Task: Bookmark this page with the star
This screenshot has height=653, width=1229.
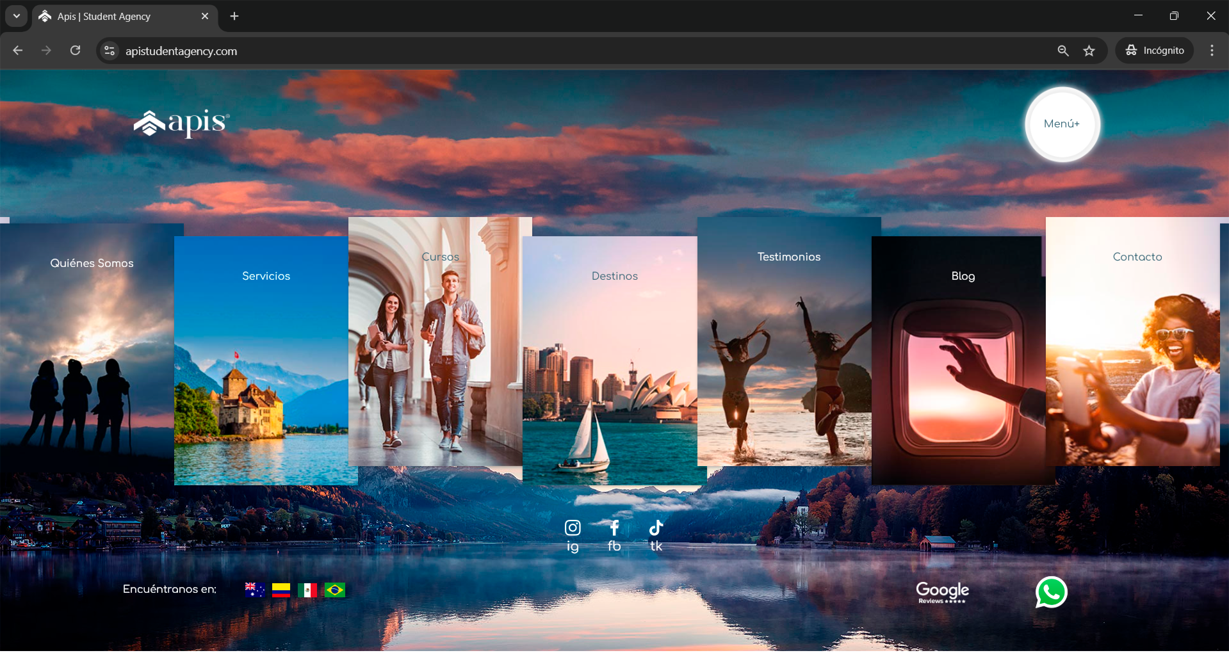Action: click(x=1089, y=51)
